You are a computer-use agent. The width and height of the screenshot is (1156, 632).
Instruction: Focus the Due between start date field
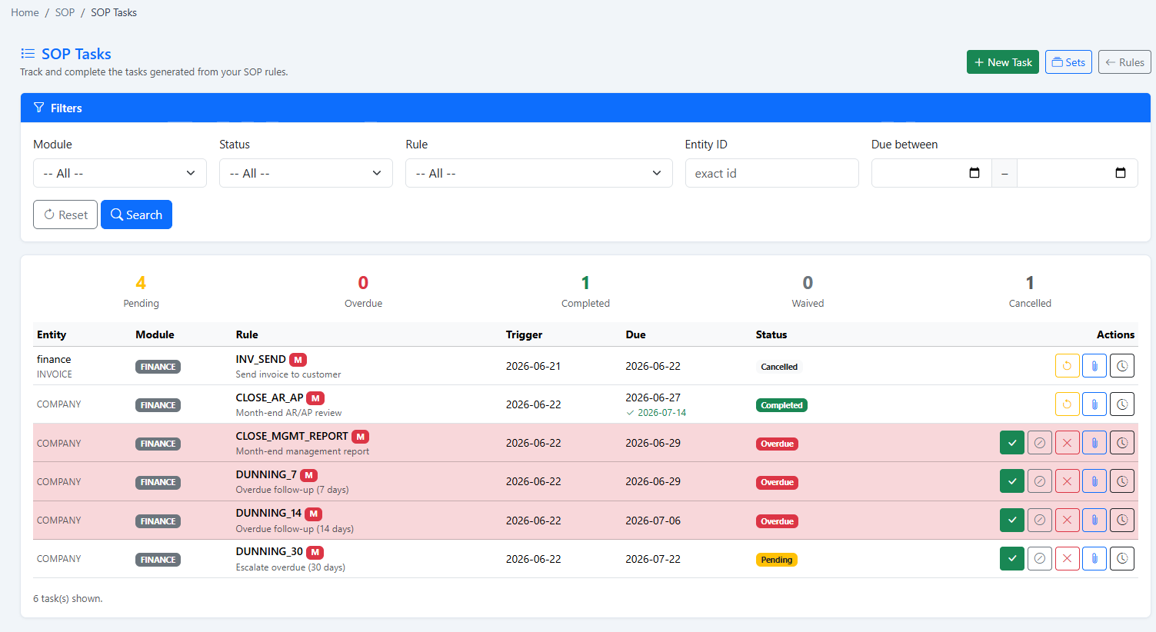click(x=931, y=173)
